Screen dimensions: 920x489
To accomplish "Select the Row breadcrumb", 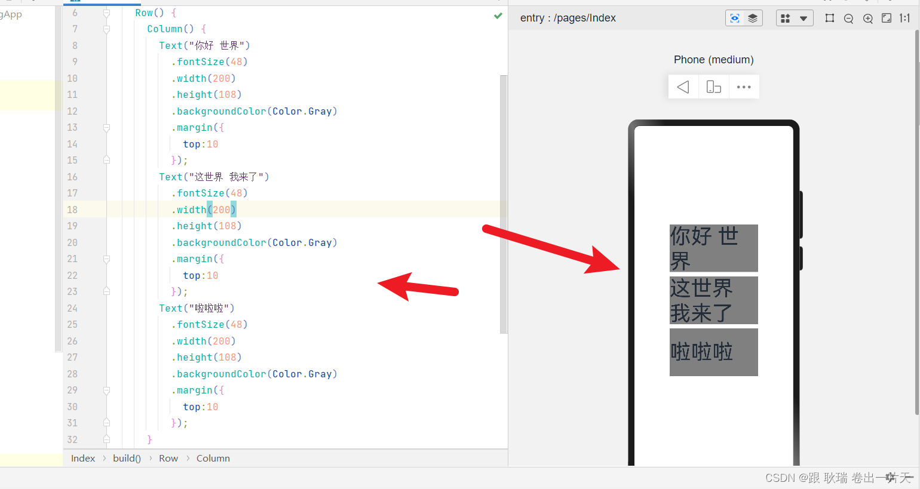I will (x=168, y=459).
